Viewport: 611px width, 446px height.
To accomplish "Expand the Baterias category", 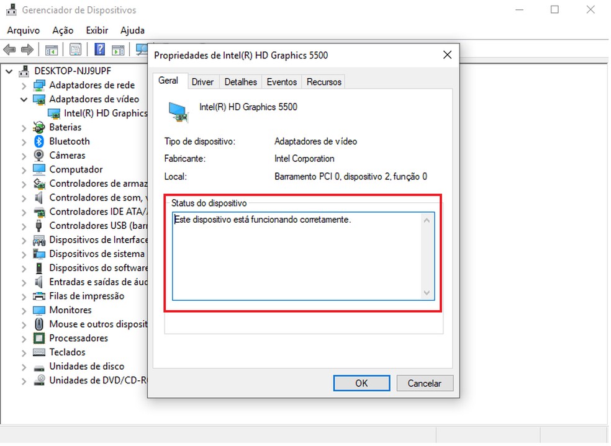I will (24, 128).
